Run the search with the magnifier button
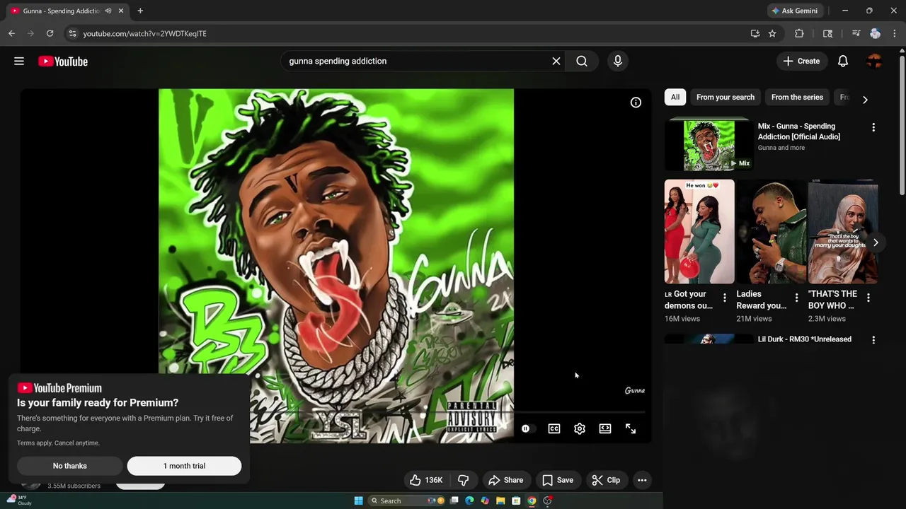Viewport: 906px width, 509px height. [x=582, y=62]
